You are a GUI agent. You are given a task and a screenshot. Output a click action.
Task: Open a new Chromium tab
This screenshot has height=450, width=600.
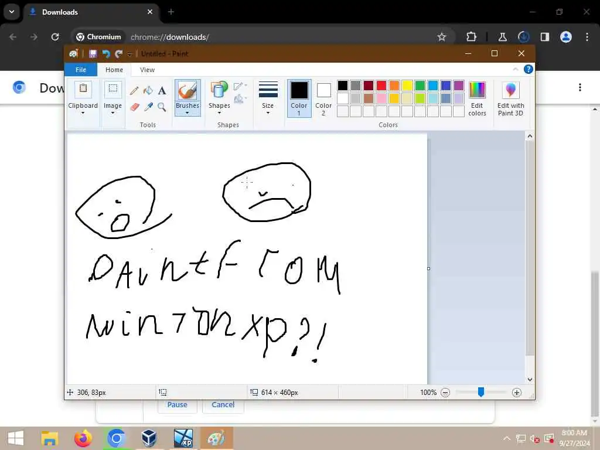coord(171,12)
